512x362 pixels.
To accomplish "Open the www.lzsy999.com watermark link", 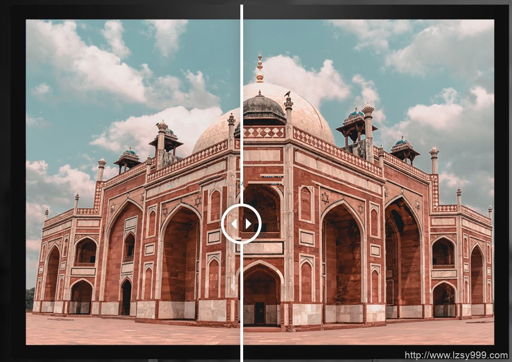I will coord(456,355).
